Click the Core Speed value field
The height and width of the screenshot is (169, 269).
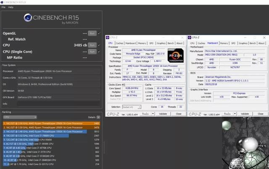(x=132, y=88)
